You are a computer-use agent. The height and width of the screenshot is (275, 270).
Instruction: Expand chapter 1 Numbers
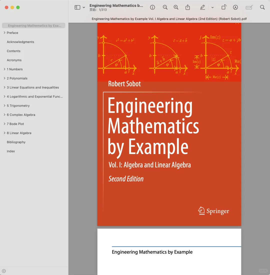tap(4, 69)
